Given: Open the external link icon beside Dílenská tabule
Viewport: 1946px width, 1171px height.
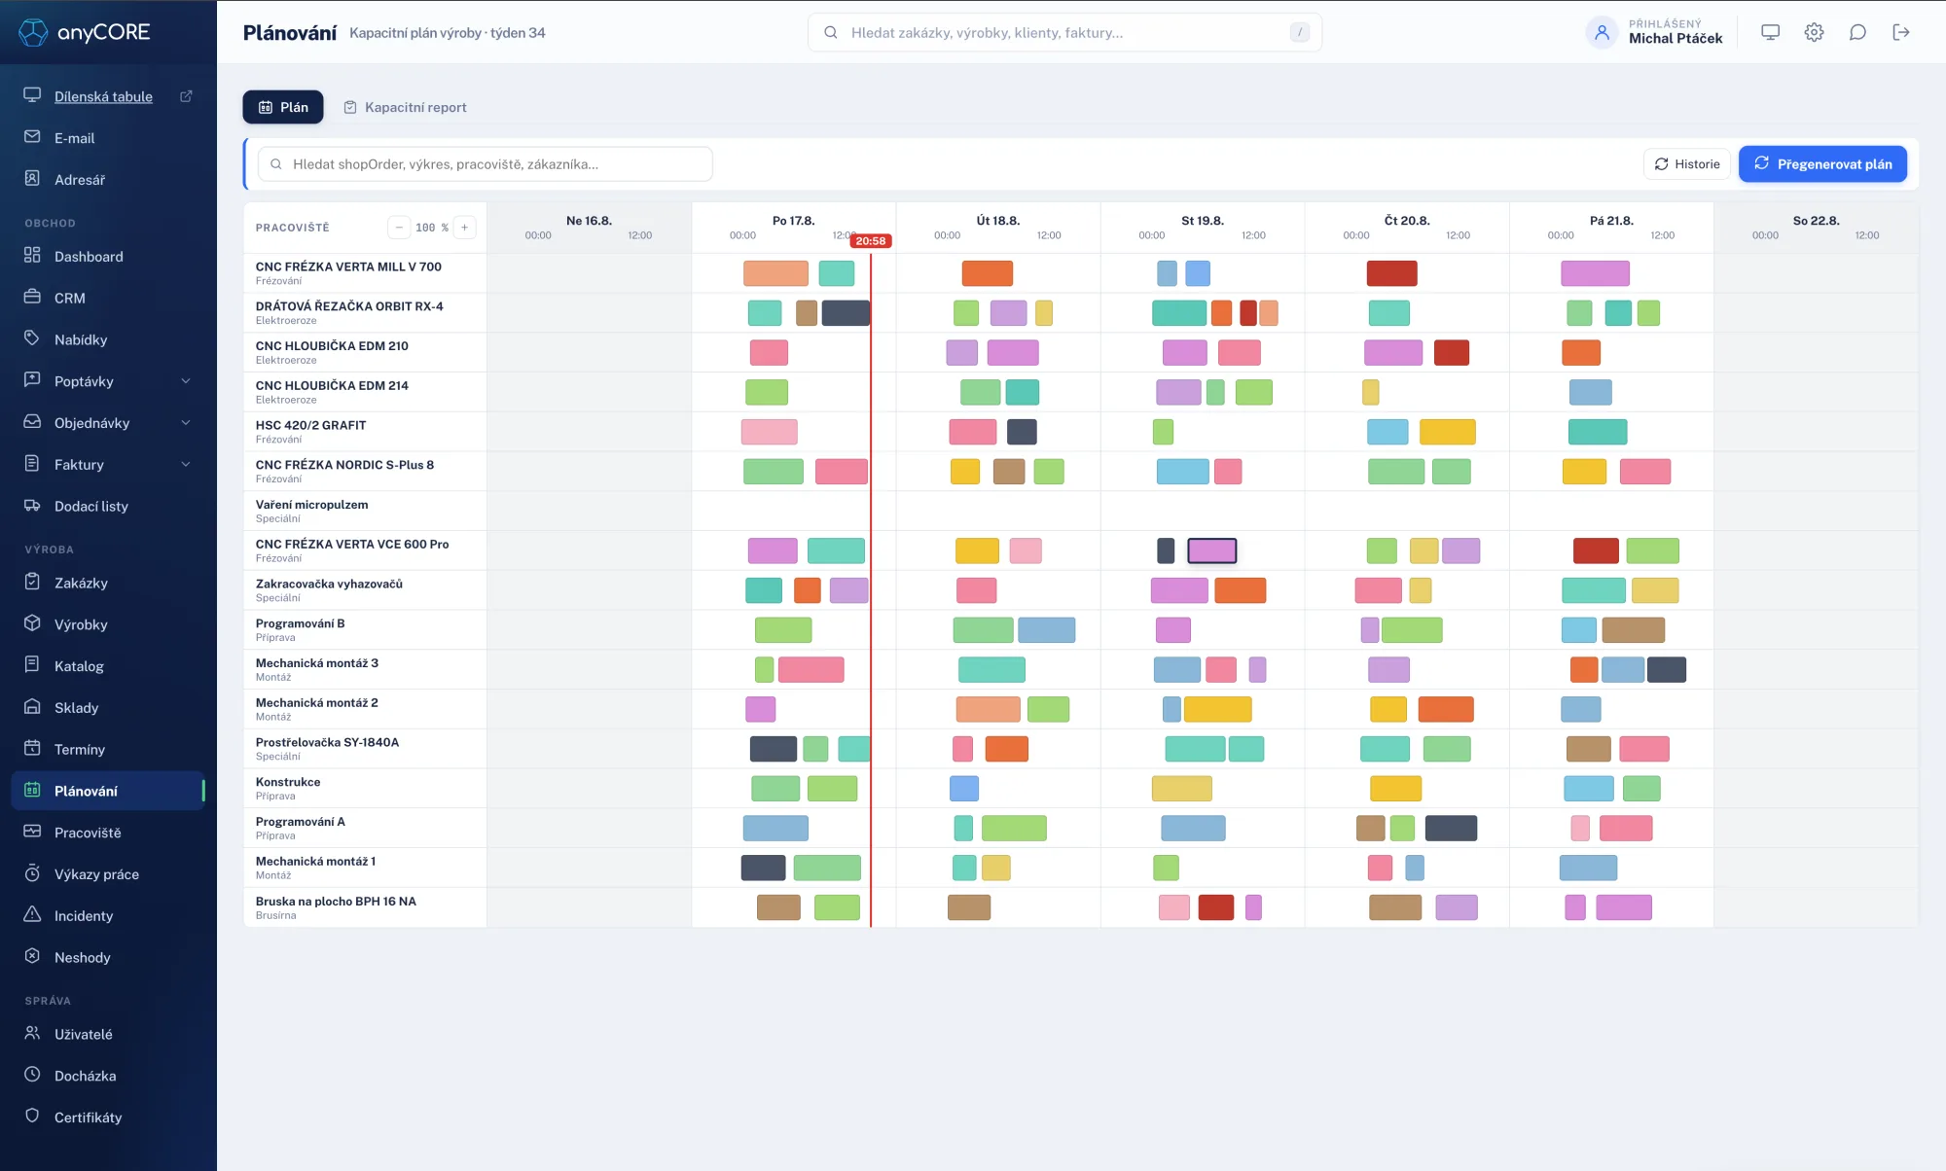Looking at the screenshot, I should (186, 95).
